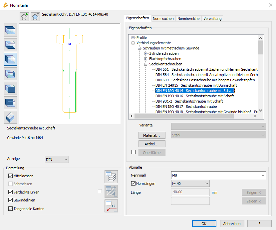Disable the Normlängen checkbox
The image size is (276, 230).
coord(134,184)
